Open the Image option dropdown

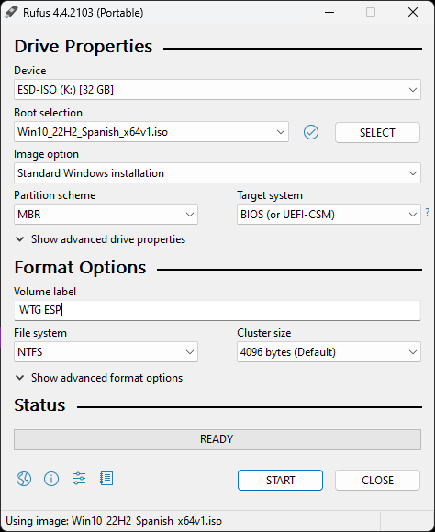click(217, 173)
